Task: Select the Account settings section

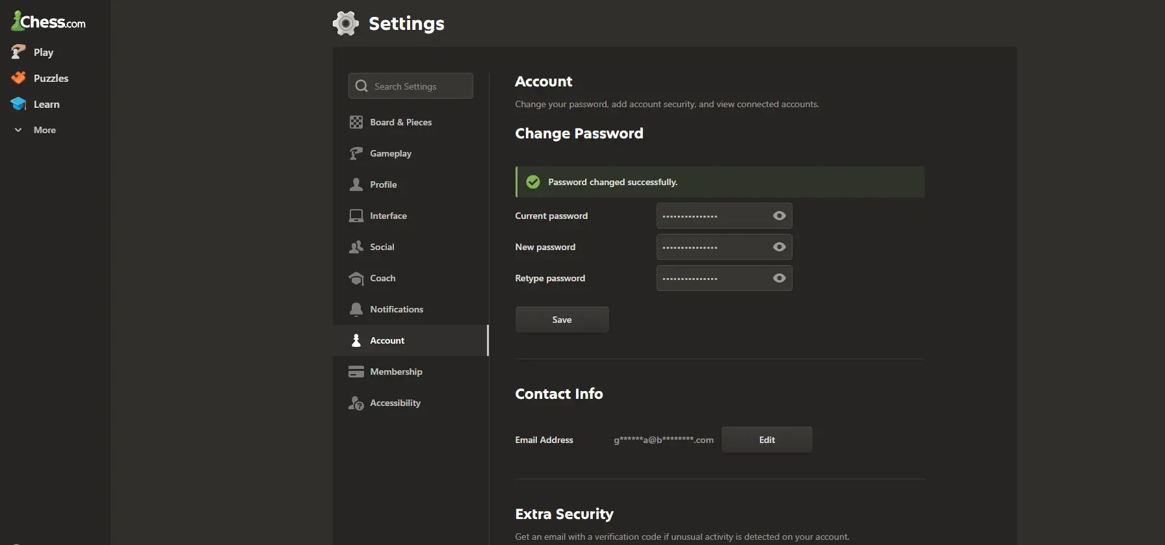Action: tap(411, 340)
